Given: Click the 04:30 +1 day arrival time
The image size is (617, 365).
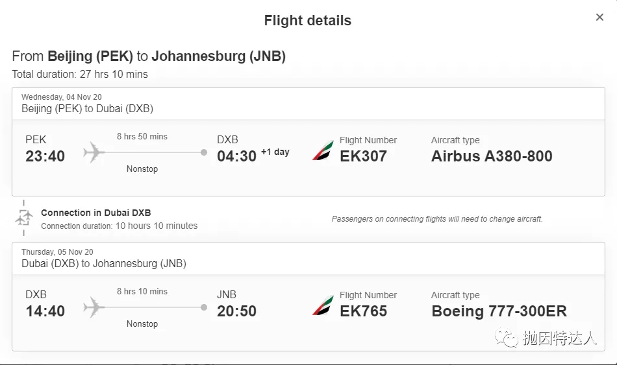Looking at the screenshot, I should pos(253,156).
